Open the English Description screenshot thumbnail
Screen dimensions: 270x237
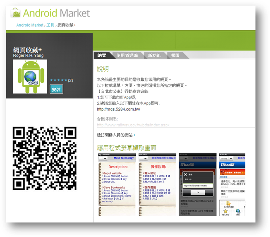pyautogui.click(x=117, y=184)
